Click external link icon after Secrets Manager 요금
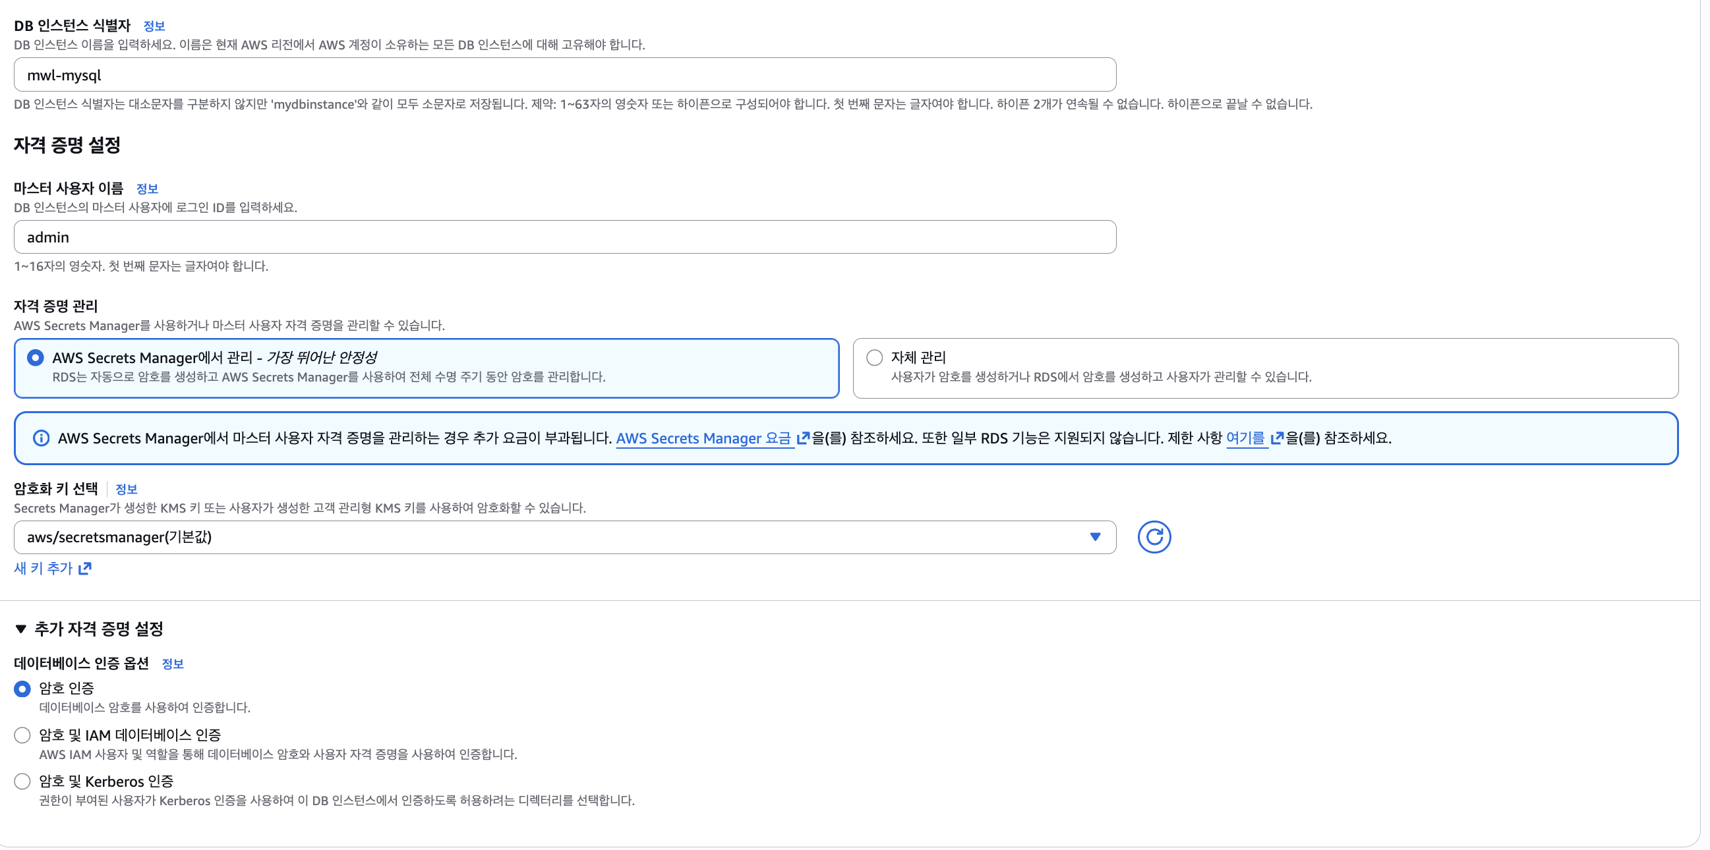 point(803,438)
